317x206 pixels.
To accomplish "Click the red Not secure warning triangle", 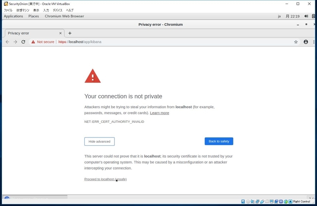I will click(33, 42).
